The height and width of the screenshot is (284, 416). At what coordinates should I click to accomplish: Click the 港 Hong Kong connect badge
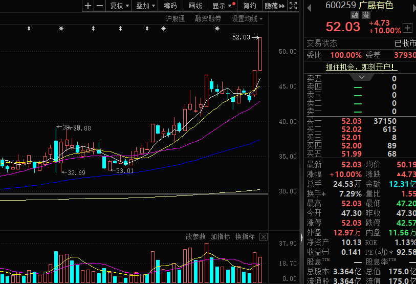coord(366,15)
